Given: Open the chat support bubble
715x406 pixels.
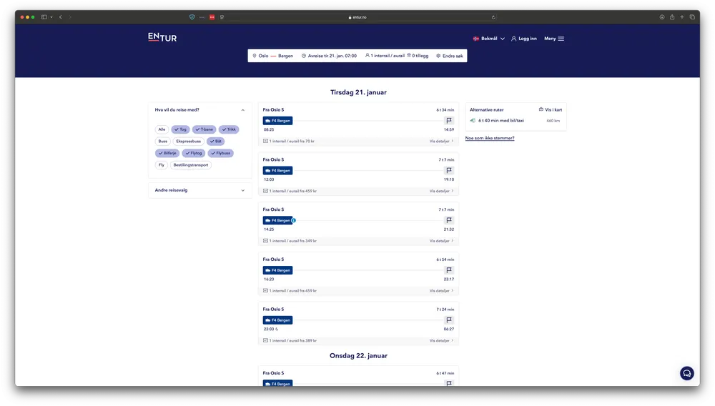Looking at the screenshot, I should [686, 373].
